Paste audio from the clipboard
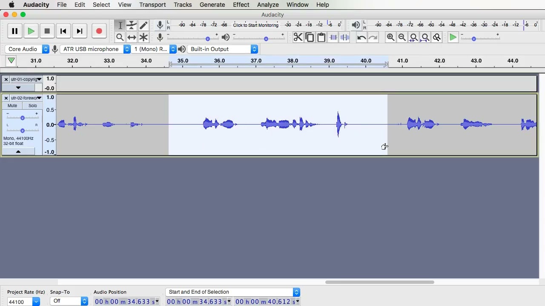The height and width of the screenshot is (306, 545). 321,37
